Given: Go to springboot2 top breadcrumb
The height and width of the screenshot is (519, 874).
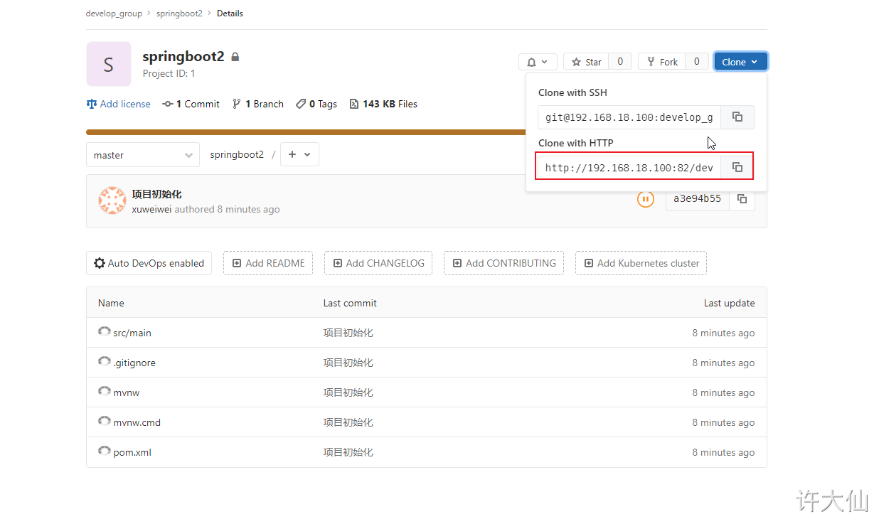Looking at the screenshot, I should coord(179,14).
